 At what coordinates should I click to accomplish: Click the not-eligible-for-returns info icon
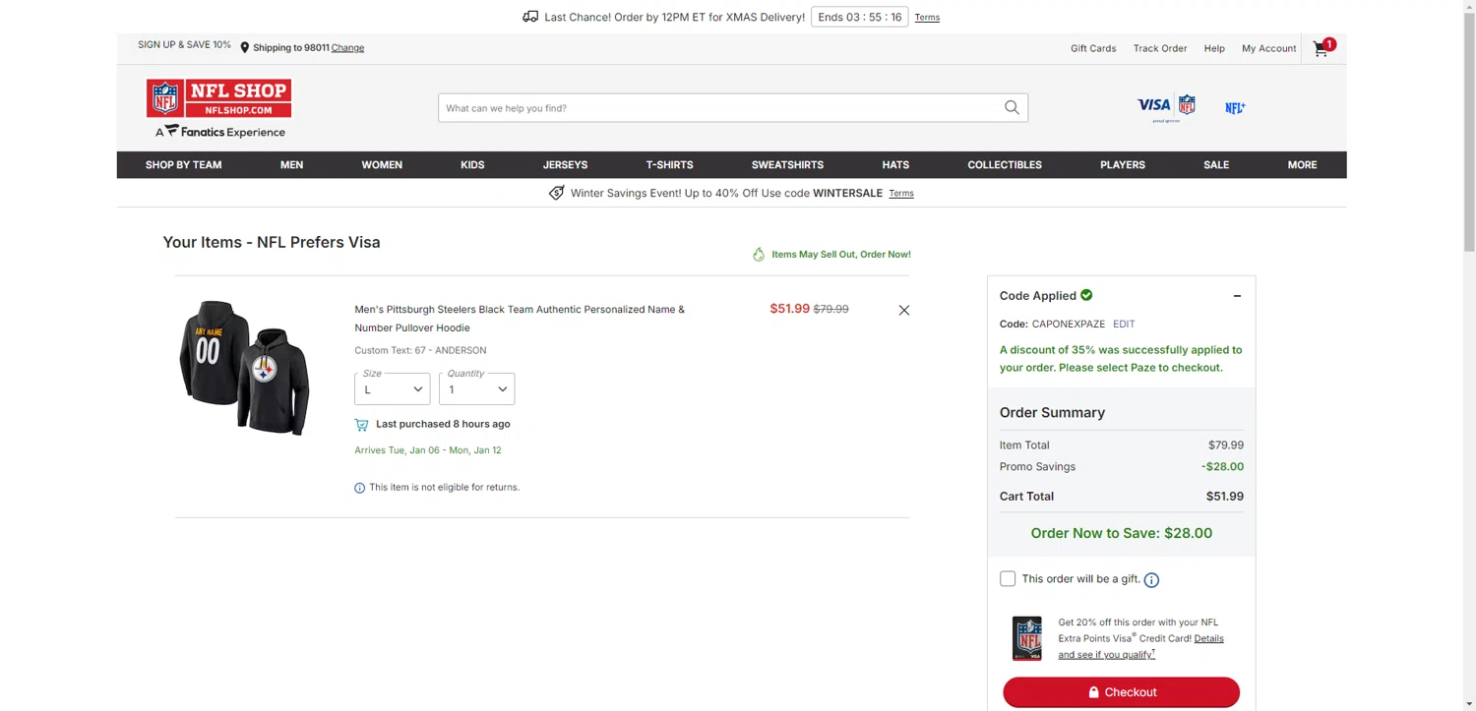pos(359,488)
